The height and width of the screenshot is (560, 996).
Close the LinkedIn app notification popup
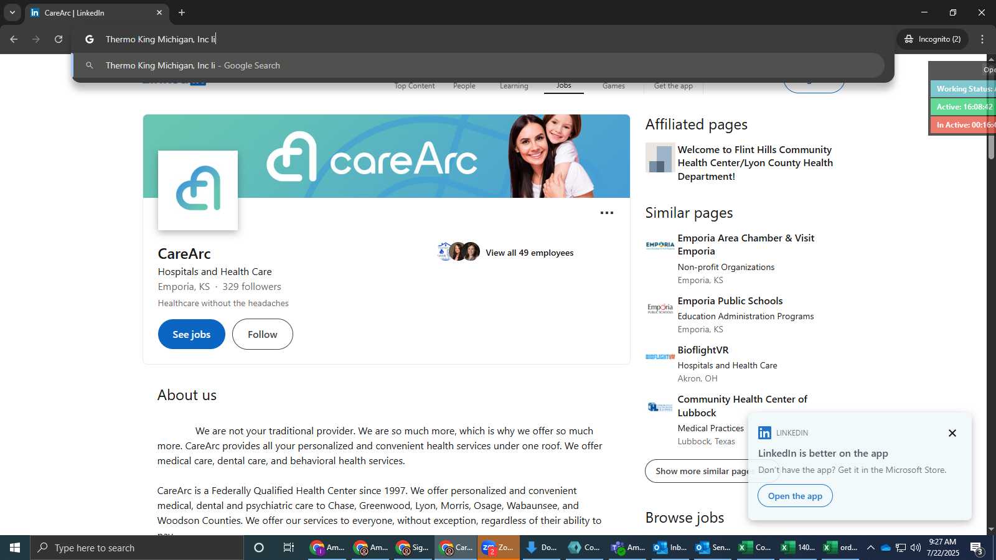click(952, 433)
